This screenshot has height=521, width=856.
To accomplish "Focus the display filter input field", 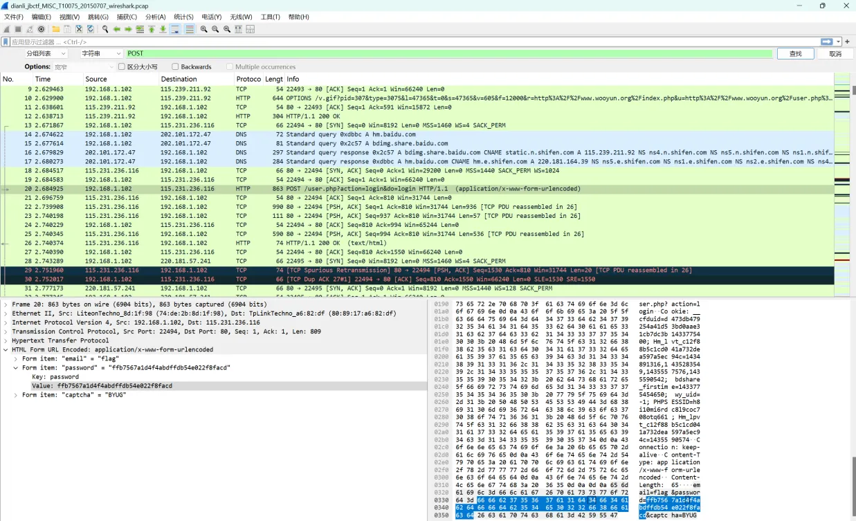I will click(414, 42).
